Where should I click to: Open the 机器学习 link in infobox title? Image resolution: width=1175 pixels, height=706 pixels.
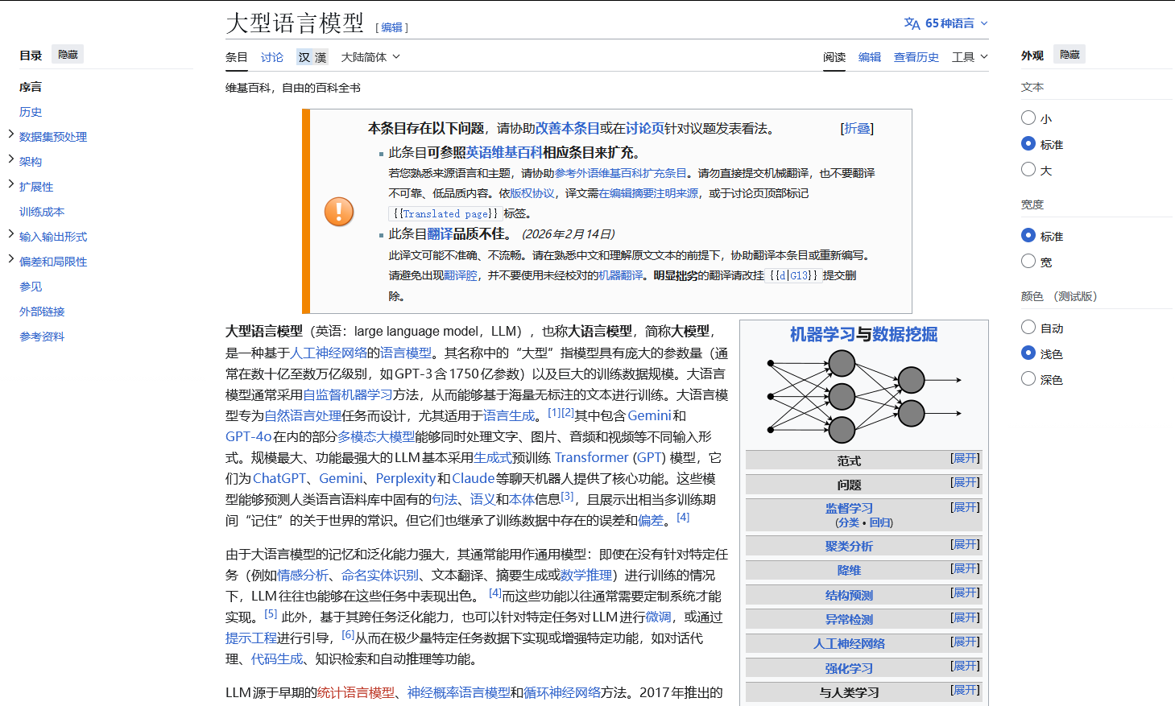tap(822, 334)
